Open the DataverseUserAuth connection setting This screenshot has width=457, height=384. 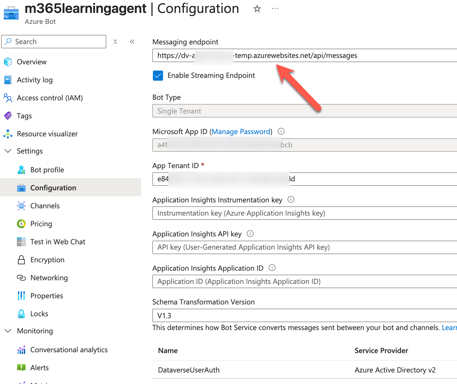point(189,370)
